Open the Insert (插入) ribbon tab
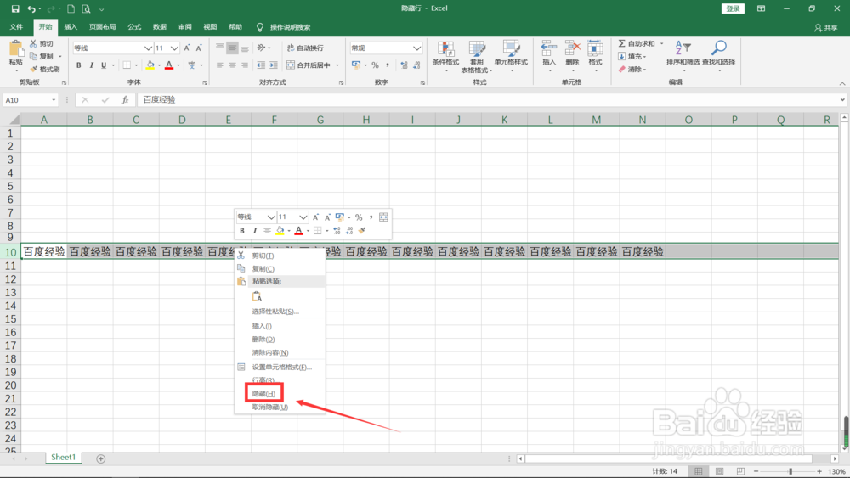This screenshot has width=850, height=478. click(x=71, y=27)
